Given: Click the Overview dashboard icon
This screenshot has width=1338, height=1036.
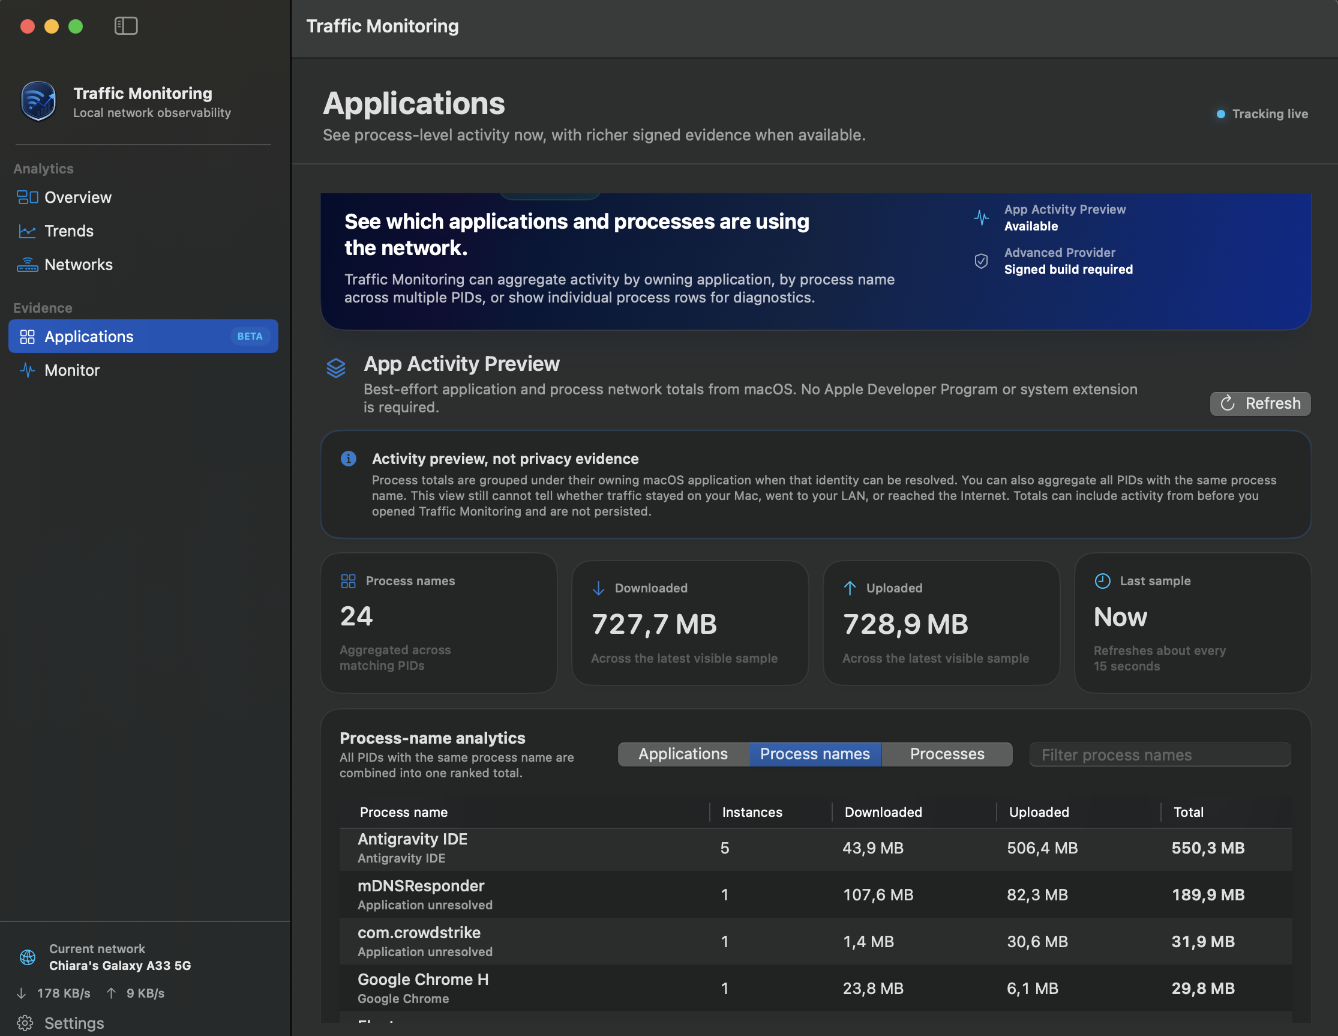Looking at the screenshot, I should pos(28,197).
